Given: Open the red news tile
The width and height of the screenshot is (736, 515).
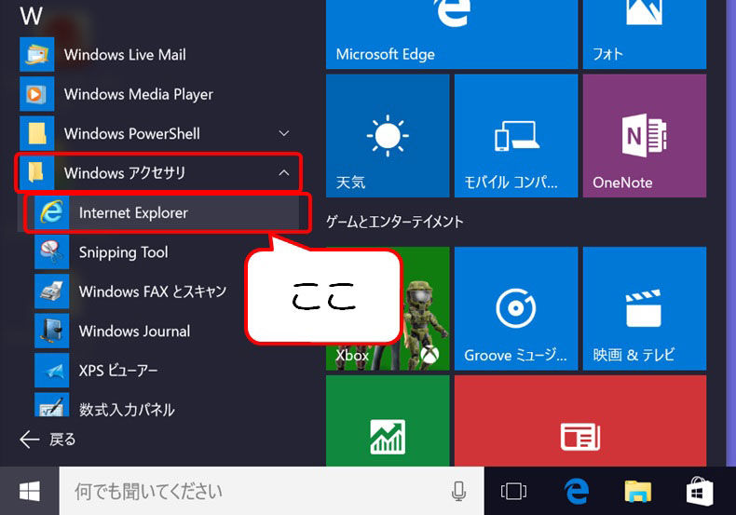Looking at the screenshot, I should coord(580,421).
